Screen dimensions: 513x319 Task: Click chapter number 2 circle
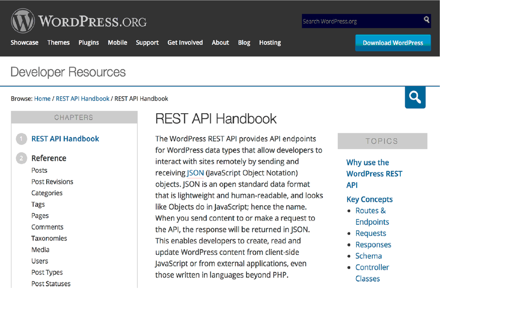[21, 158]
